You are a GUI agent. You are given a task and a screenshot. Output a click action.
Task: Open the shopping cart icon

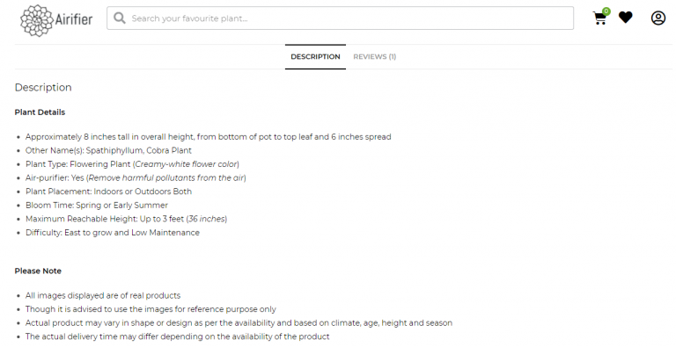point(599,18)
